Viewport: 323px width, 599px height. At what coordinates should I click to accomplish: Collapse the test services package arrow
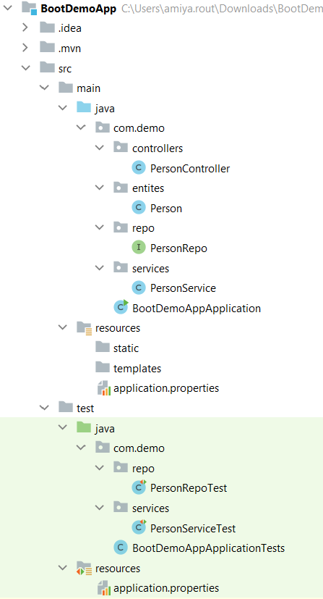[x=100, y=508]
